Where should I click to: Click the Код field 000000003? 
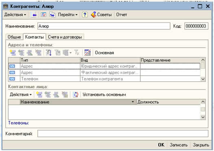[196, 26]
